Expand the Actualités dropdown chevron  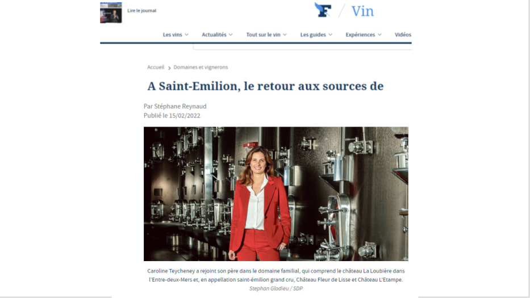(231, 35)
